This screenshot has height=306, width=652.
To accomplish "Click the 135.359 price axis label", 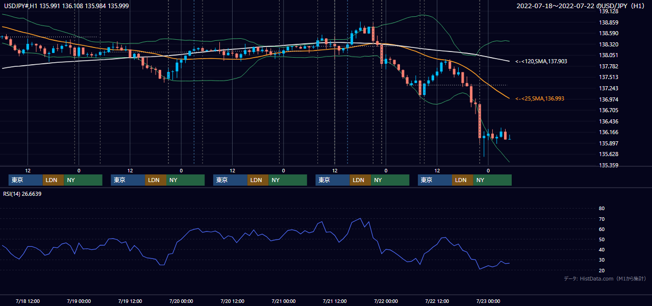I will (x=609, y=165).
